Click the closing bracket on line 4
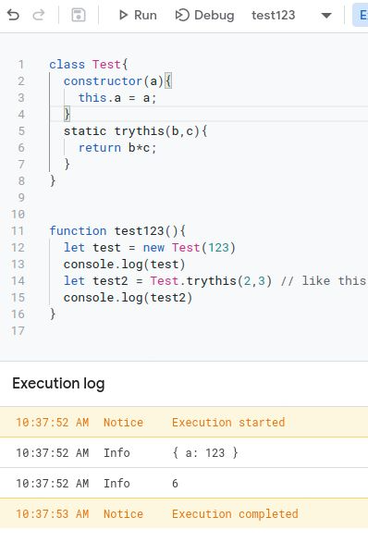 (x=67, y=114)
